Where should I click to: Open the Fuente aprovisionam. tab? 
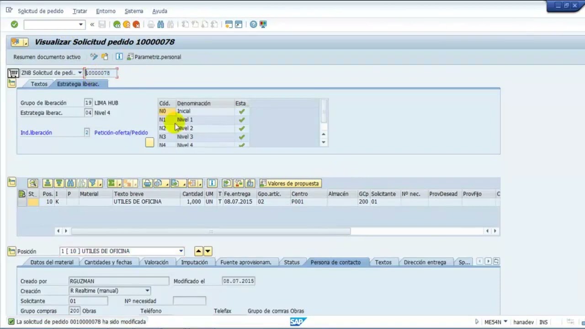click(246, 262)
